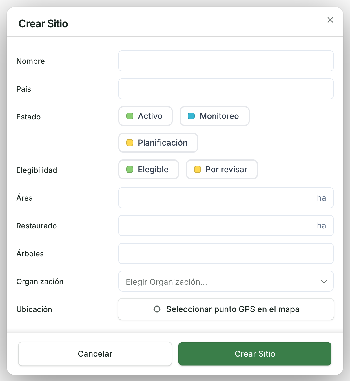The image size is (350, 381).
Task: Submit with the green Crear Sitio button
Action: pos(255,354)
